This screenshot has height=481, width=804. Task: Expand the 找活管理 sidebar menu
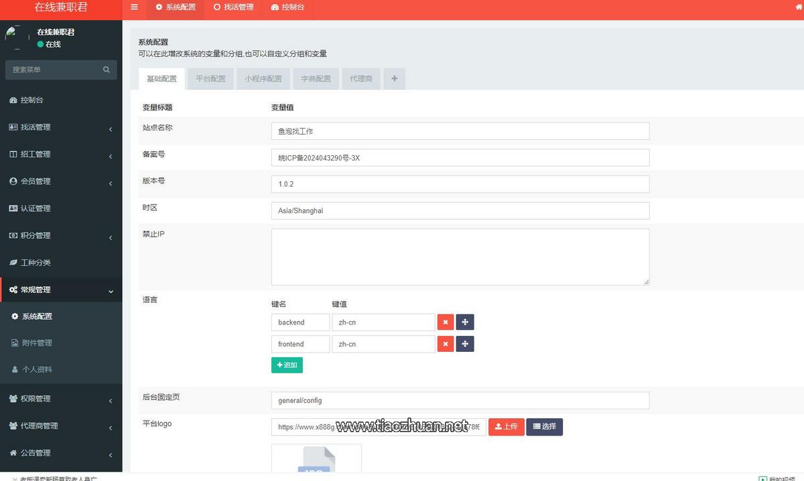[x=60, y=127]
